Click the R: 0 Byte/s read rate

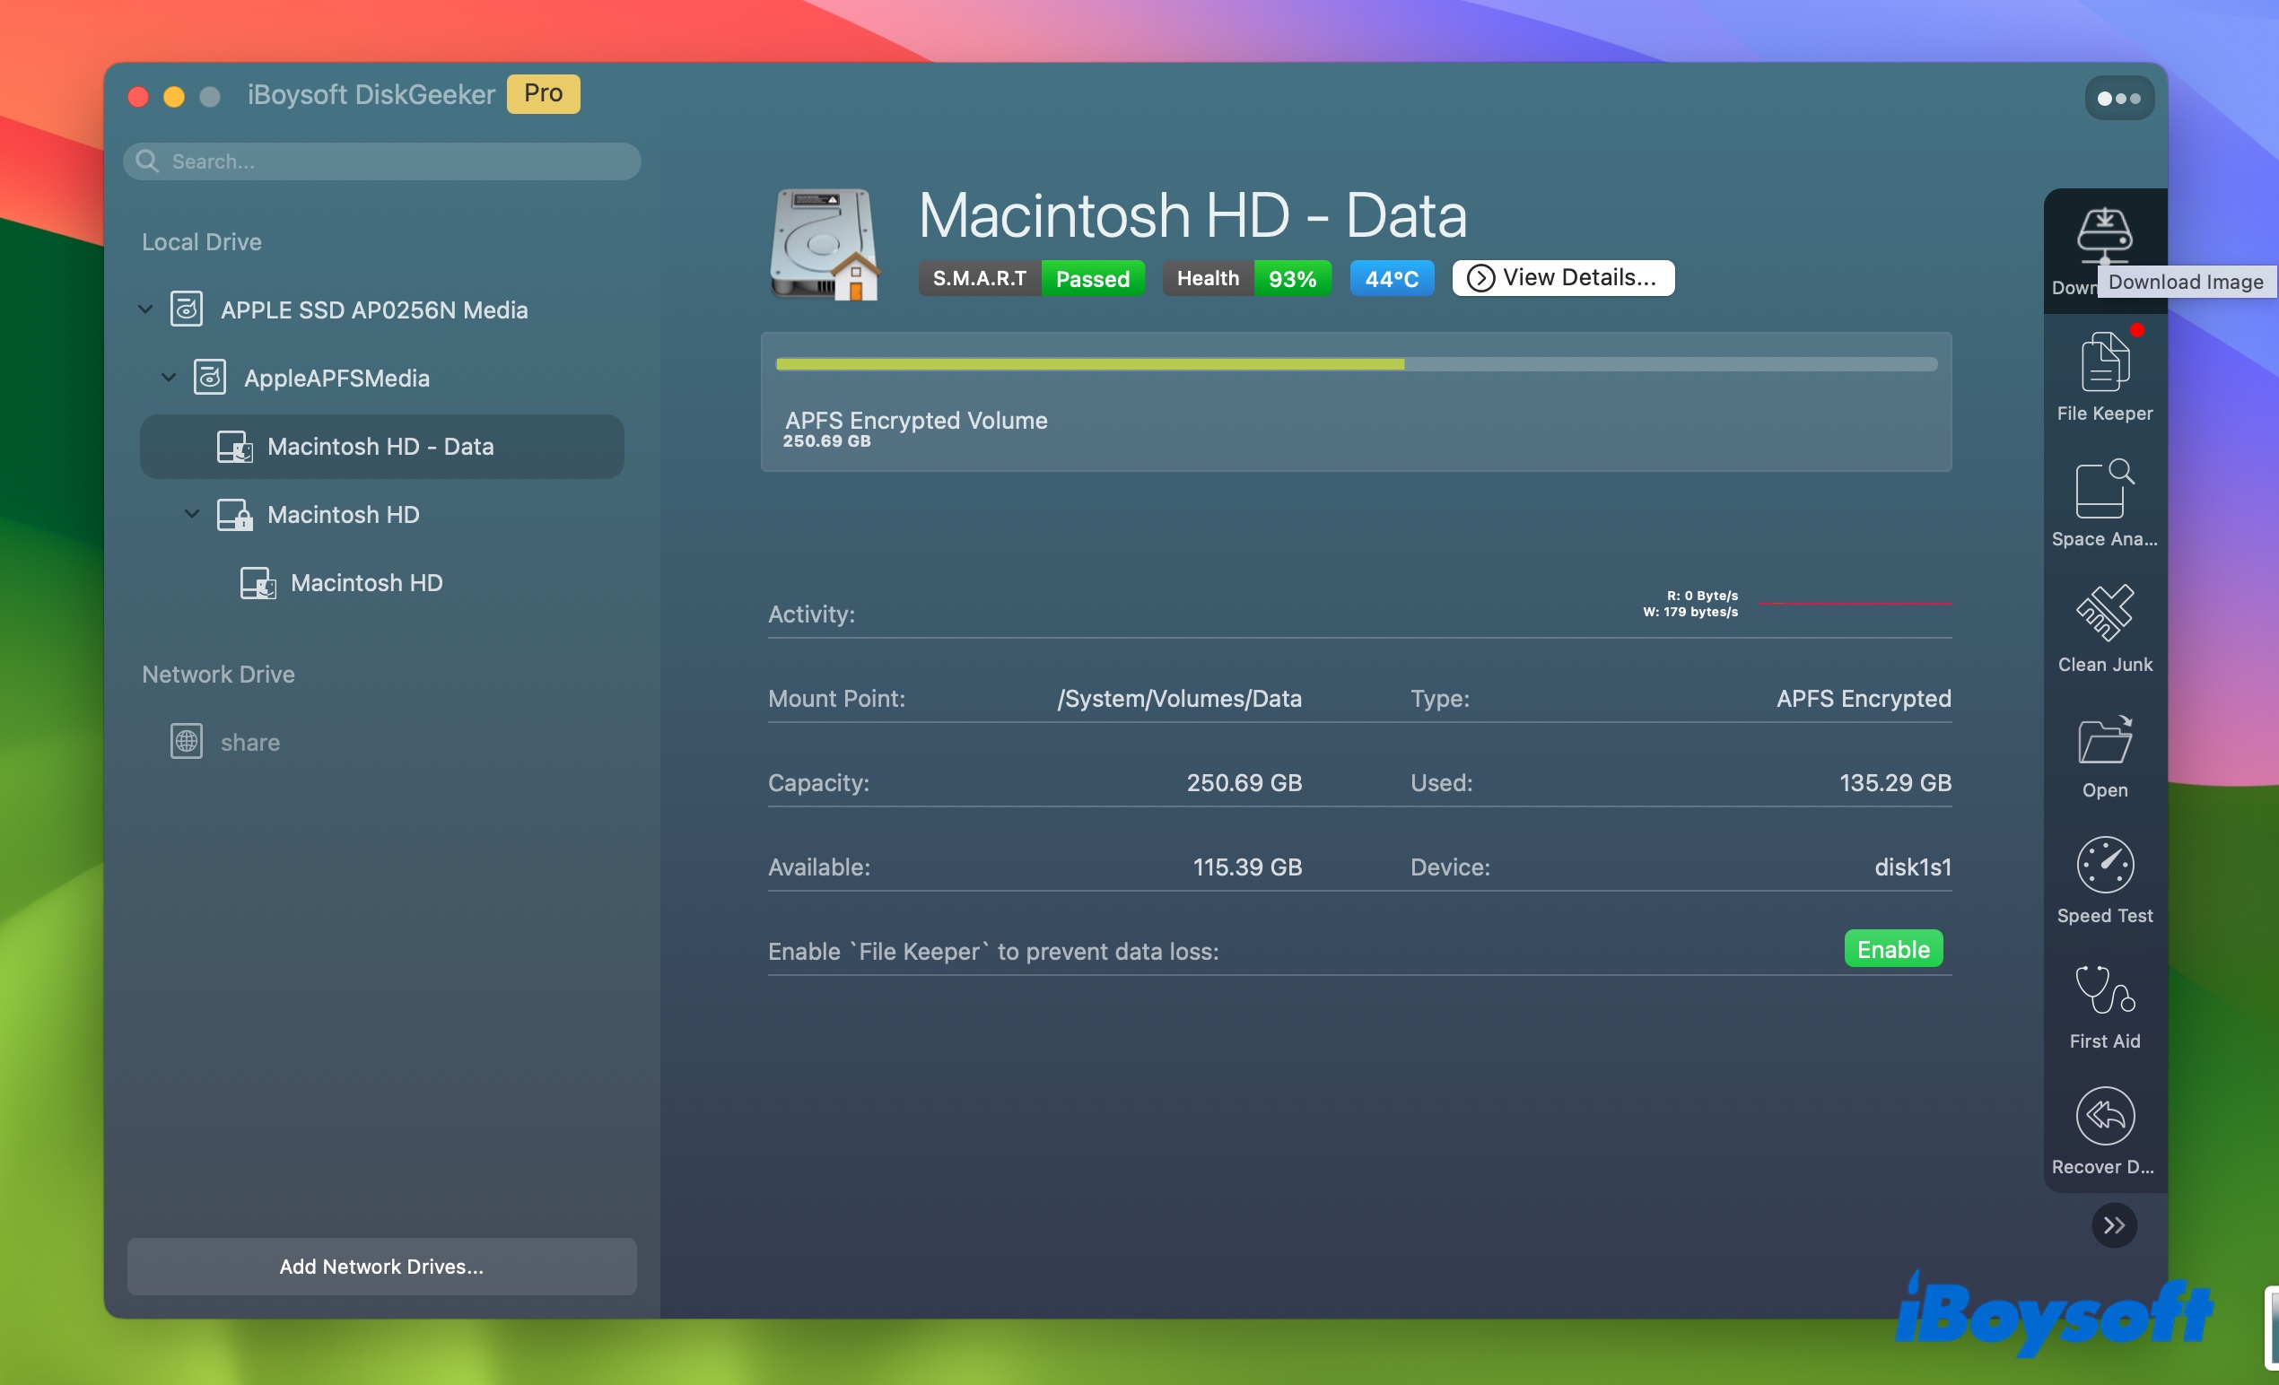click(x=1702, y=596)
